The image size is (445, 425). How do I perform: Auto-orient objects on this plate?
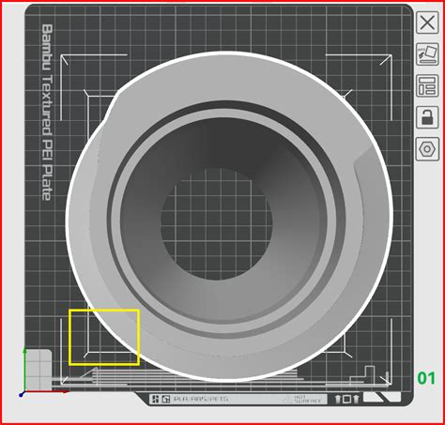tap(427, 54)
